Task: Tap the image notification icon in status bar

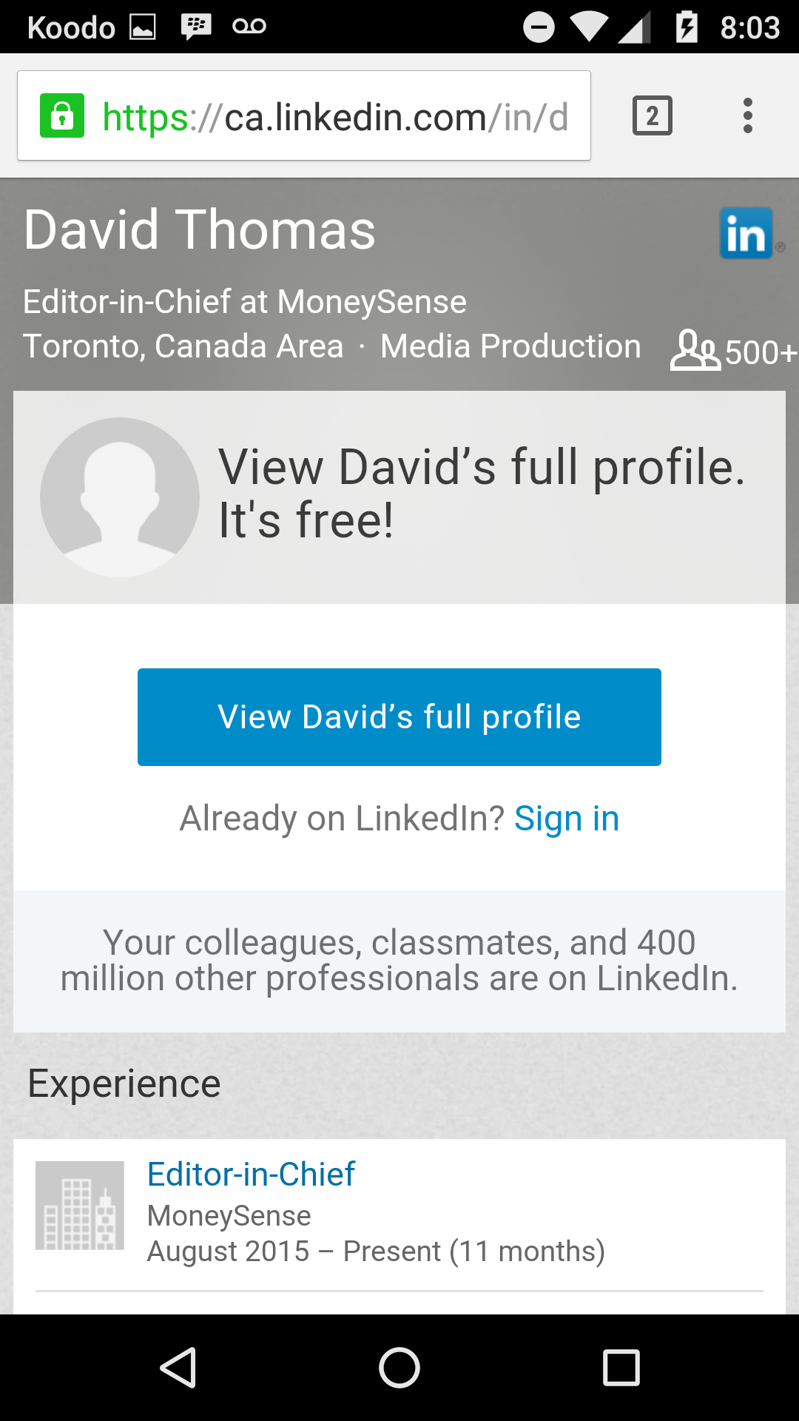Action: click(x=143, y=27)
